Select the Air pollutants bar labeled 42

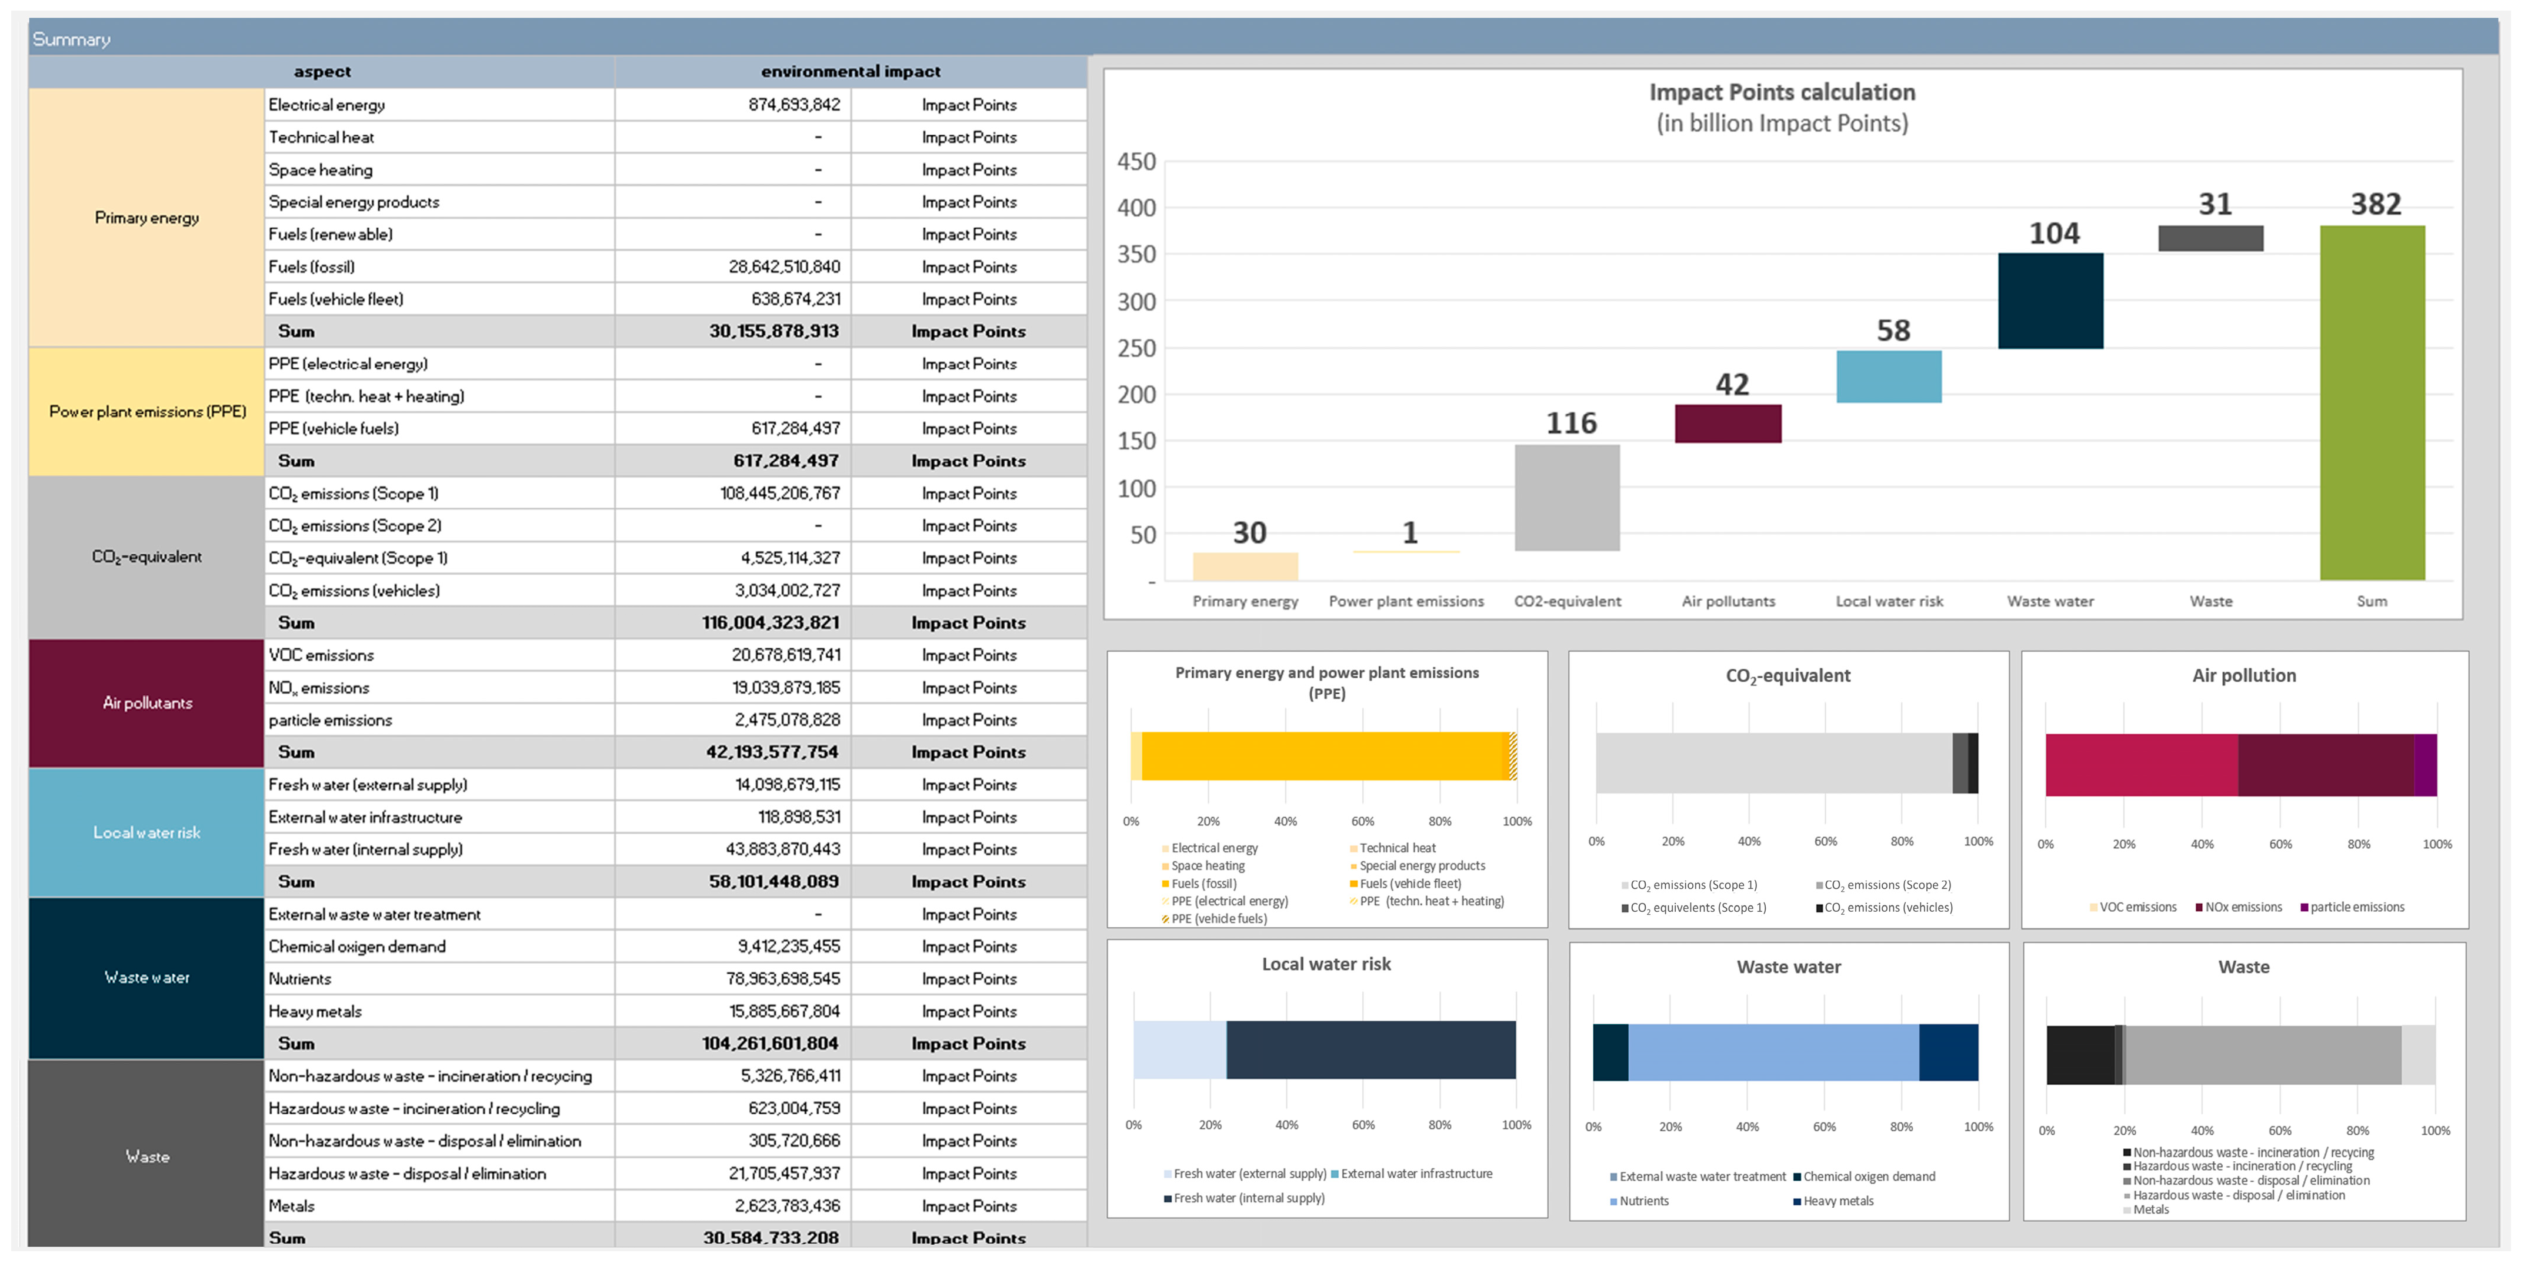pyautogui.click(x=1728, y=423)
